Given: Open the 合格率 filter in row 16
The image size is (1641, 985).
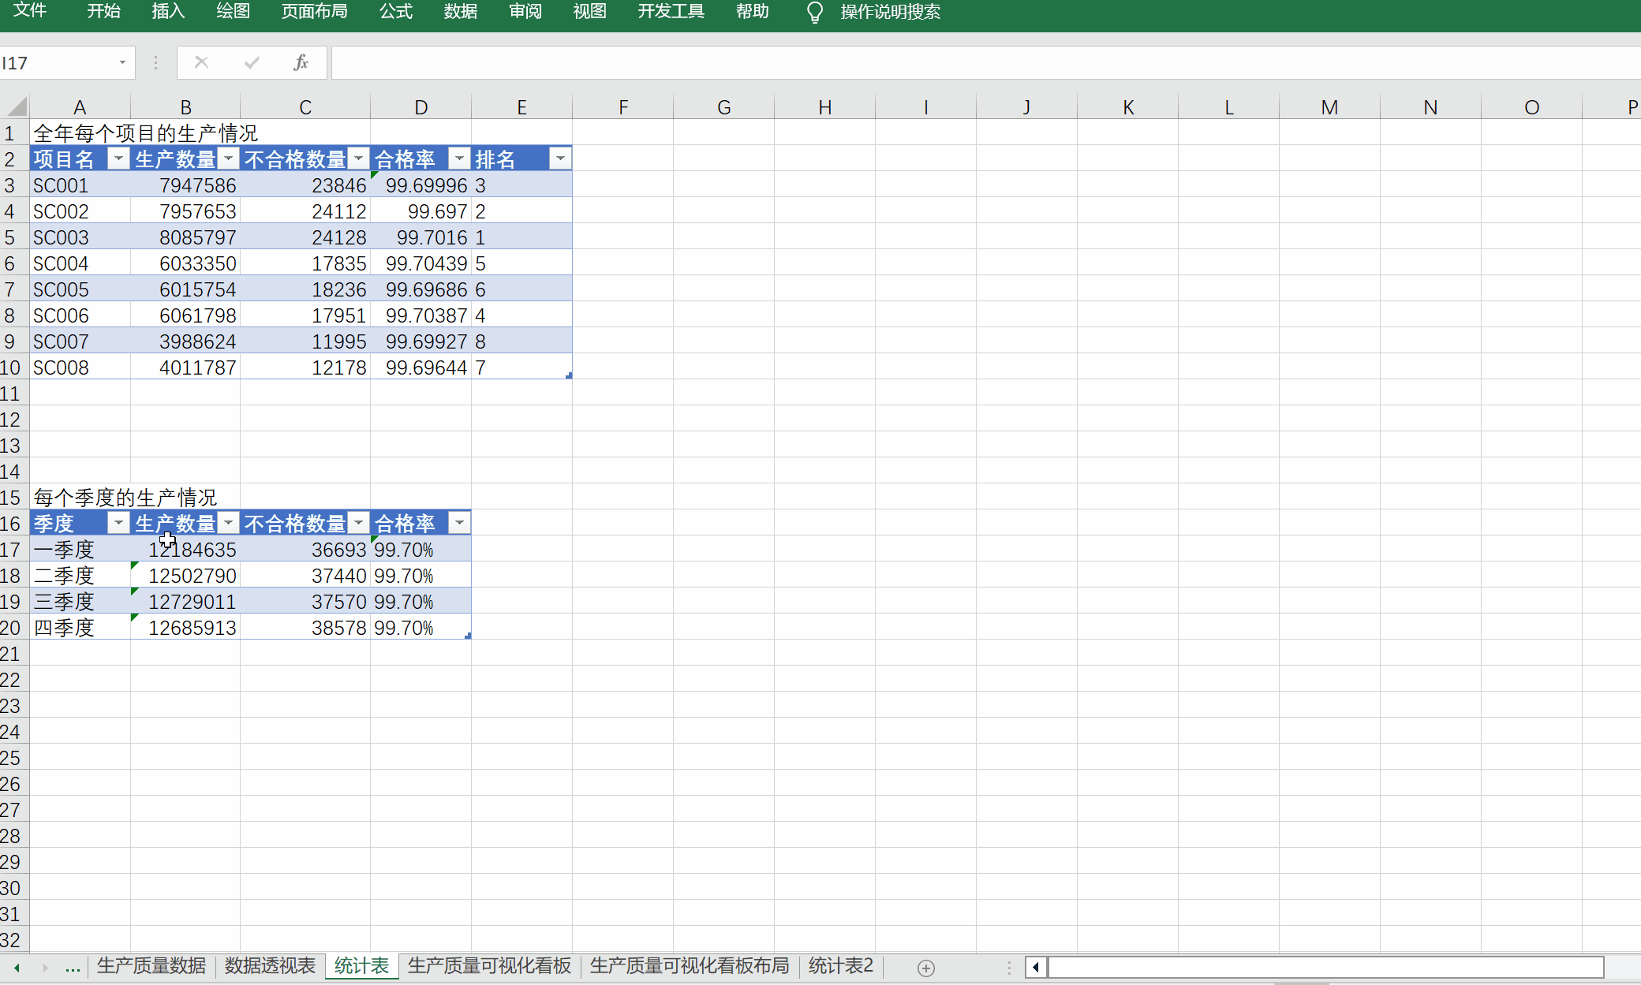Looking at the screenshot, I should (459, 523).
